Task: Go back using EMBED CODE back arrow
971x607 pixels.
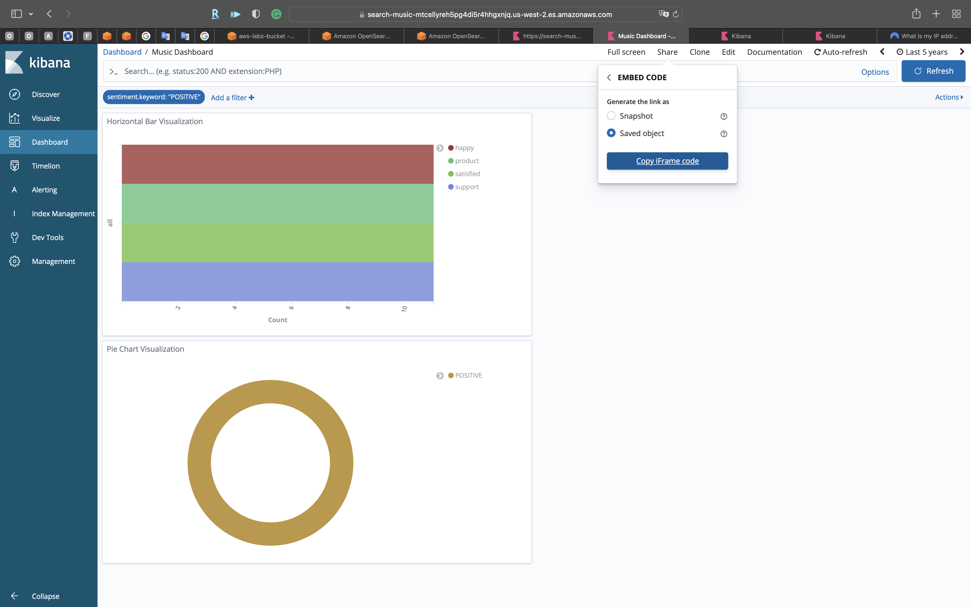Action: 609,78
